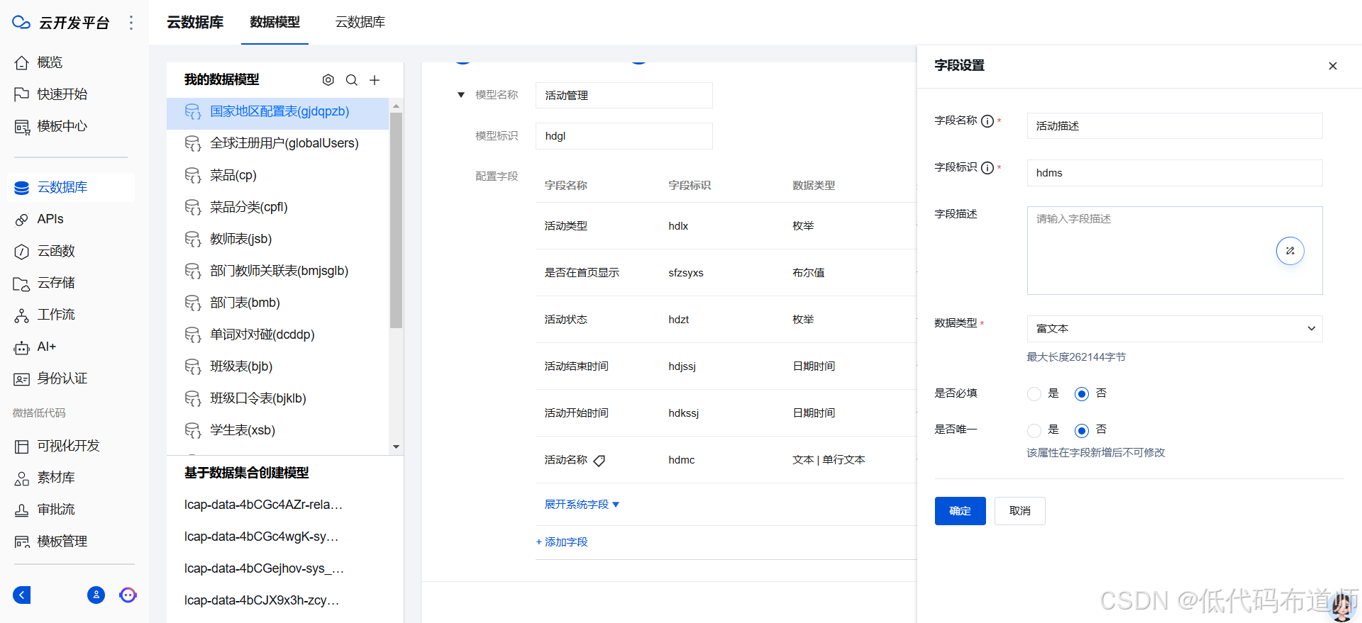Open 云存储 folder icon
The height and width of the screenshot is (623, 1362).
coord(21,283)
